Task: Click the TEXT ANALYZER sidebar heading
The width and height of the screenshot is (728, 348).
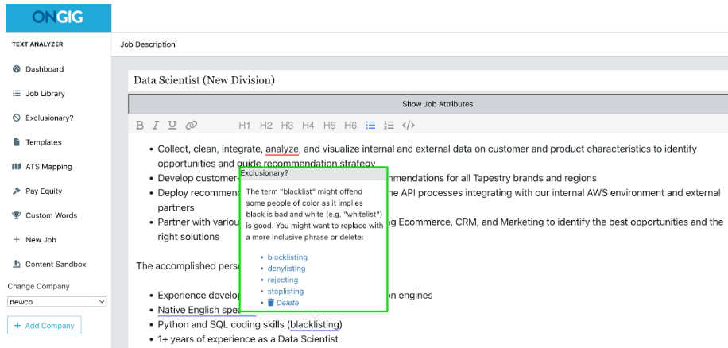Action: click(x=37, y=44)
